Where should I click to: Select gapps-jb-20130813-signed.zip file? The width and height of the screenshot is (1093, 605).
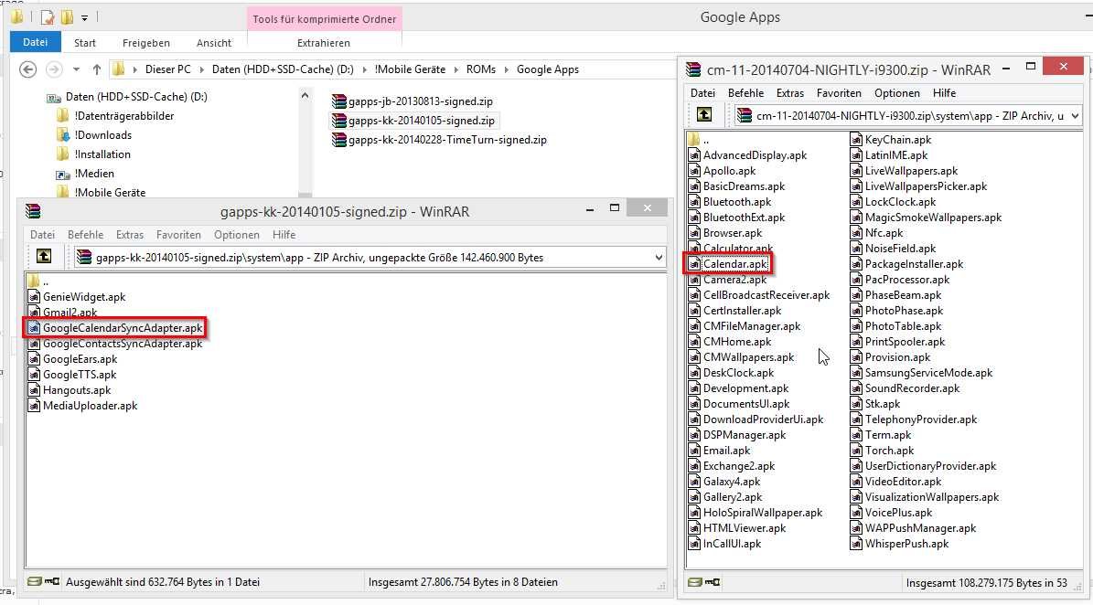(413, 101)
